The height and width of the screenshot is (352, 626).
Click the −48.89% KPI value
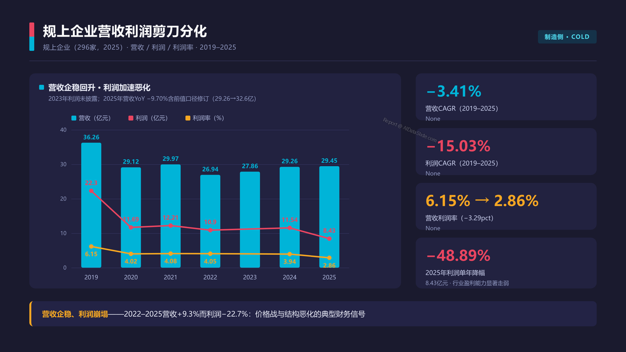coord(458,256)
